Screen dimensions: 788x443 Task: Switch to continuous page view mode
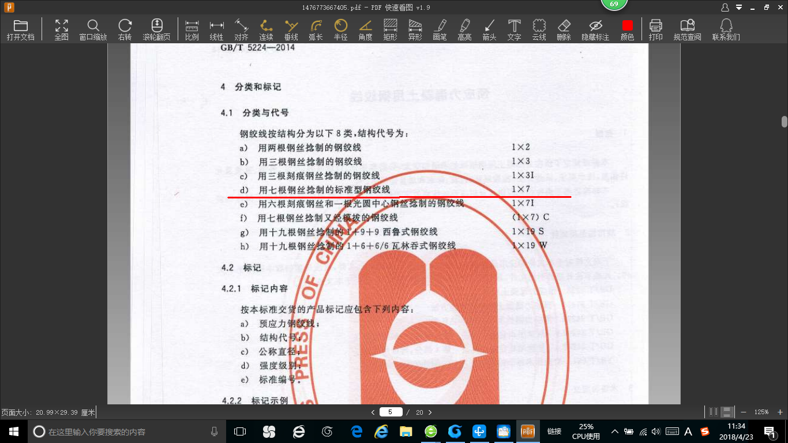(x=727, y=412)
